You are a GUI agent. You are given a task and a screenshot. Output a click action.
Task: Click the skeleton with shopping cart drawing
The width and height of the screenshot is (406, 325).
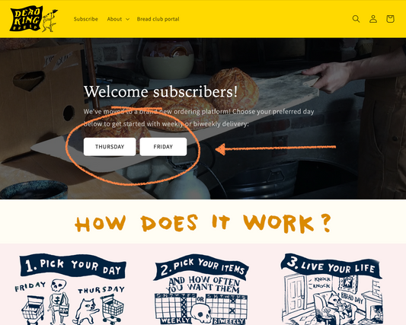(46, 301)
